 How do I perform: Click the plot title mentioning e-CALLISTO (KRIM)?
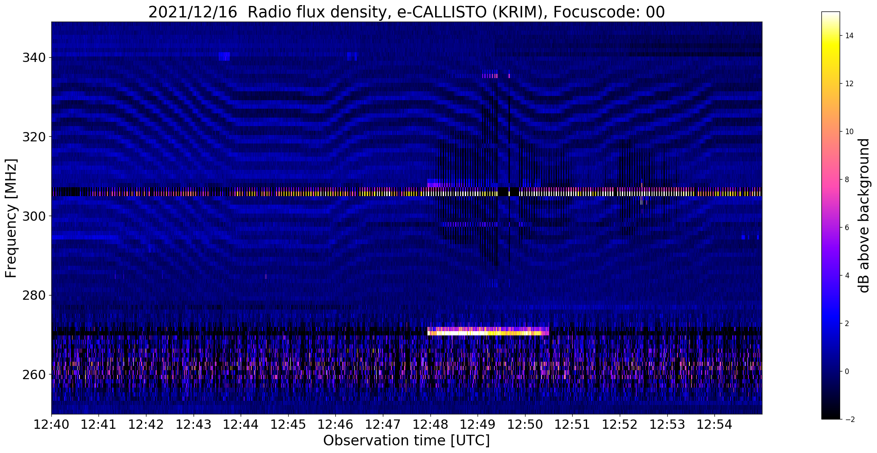pyautogui.click(x=406, y=12)
